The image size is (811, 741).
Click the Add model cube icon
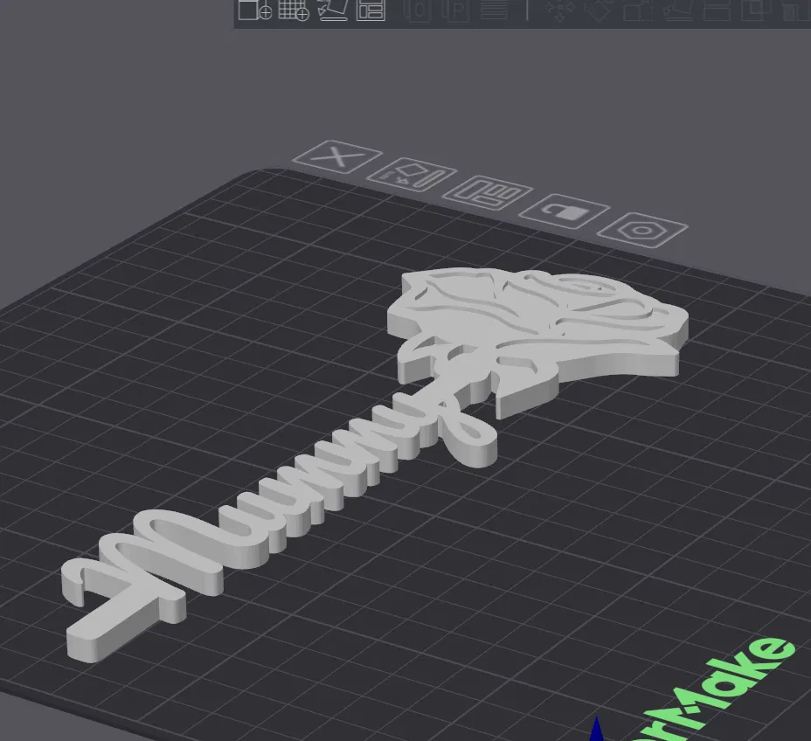255,10
